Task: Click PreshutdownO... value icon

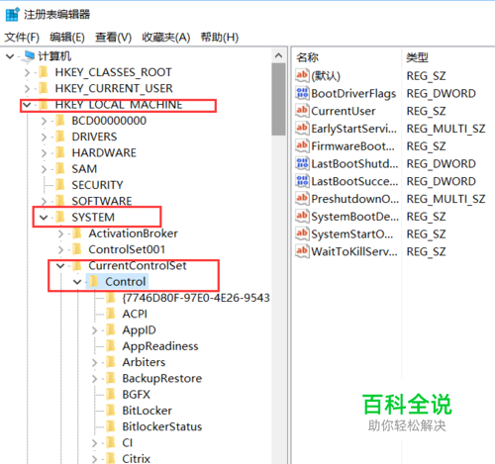Action: point(302,199)
